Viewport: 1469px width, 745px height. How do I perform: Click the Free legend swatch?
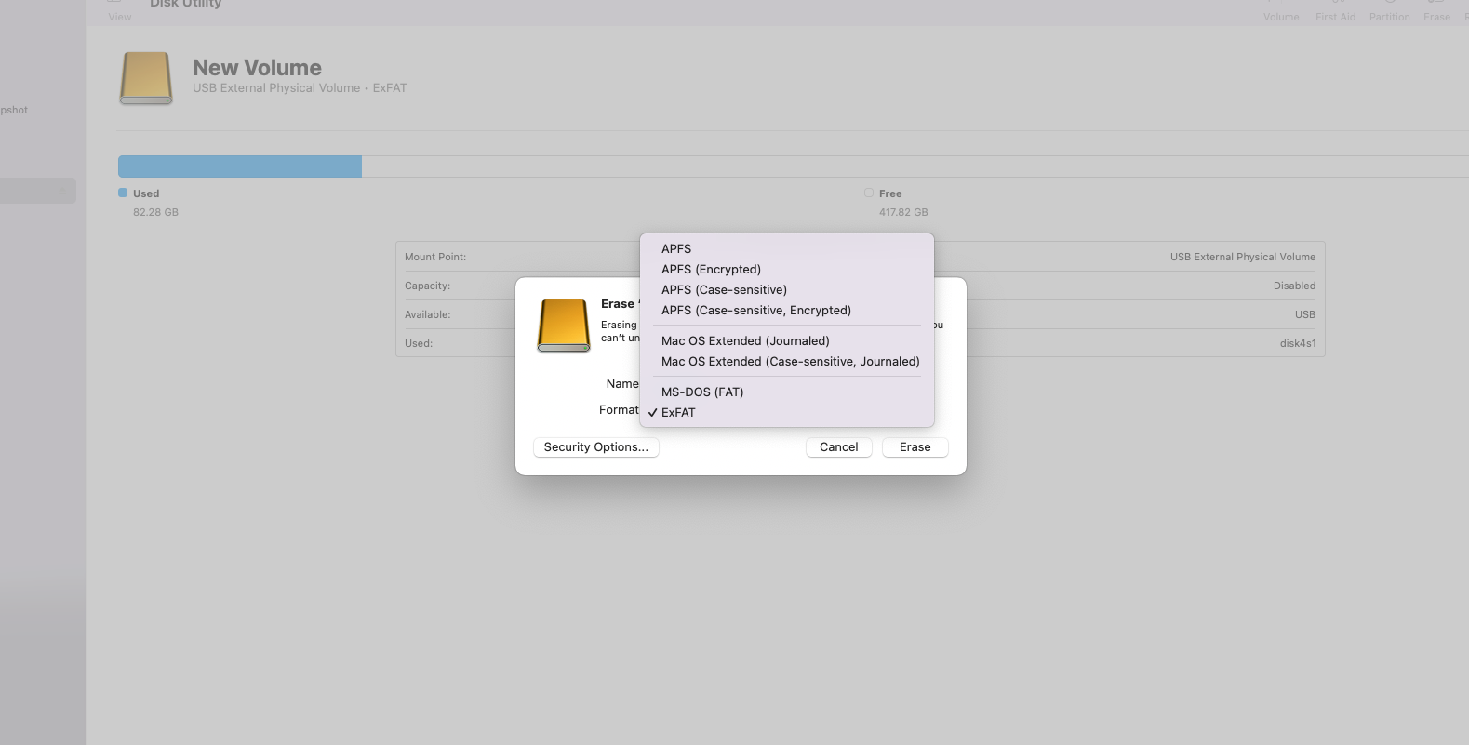click(869, 193)
